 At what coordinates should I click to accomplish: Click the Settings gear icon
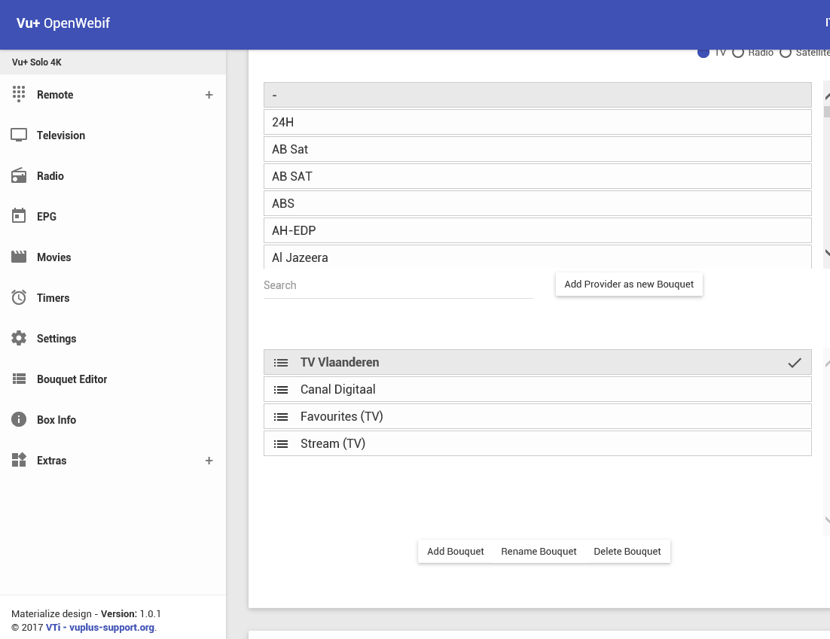click(19, 339)
